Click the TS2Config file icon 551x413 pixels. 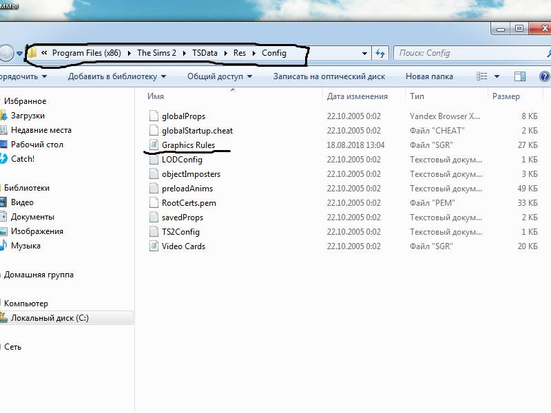coord(154,232)
